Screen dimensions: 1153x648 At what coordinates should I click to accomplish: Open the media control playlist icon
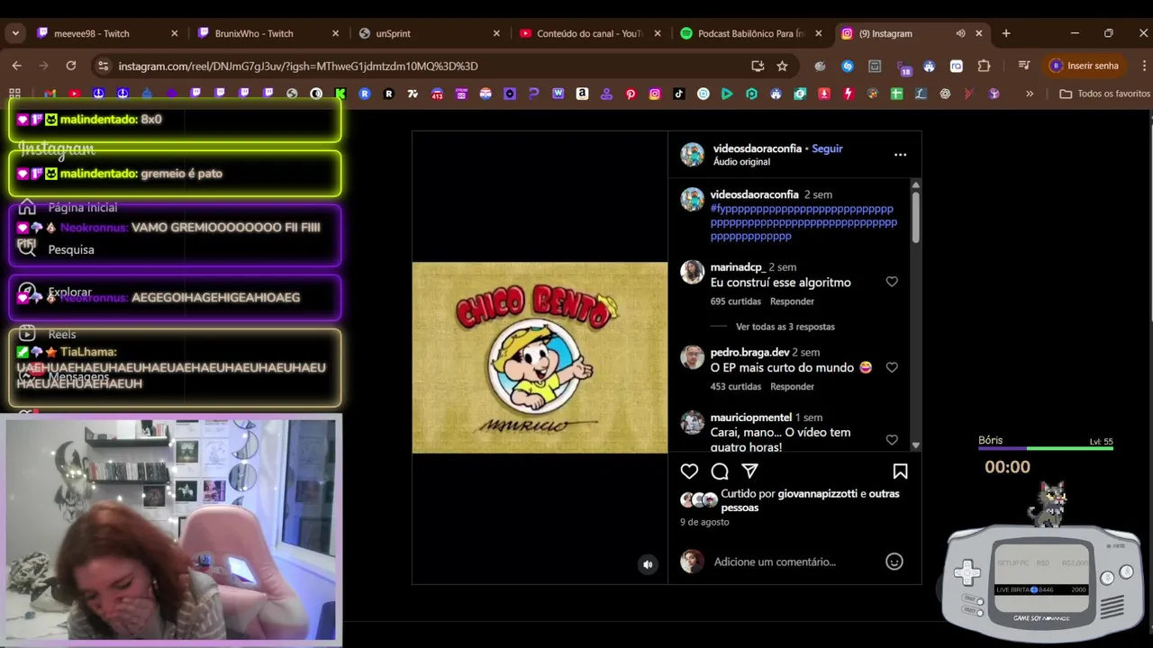[1023, 66]
